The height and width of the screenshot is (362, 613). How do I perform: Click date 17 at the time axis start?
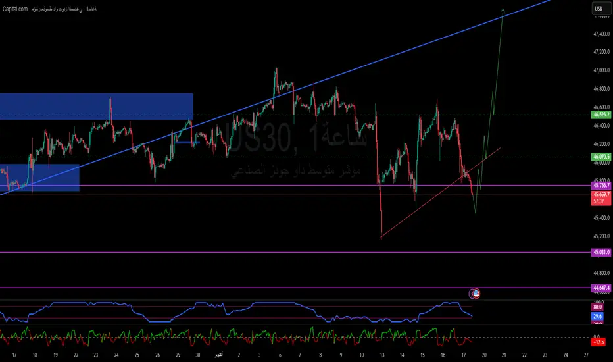click(x=14, y=355)
